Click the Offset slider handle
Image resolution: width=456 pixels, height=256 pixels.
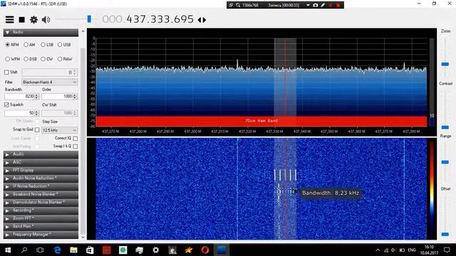point(445,234)
